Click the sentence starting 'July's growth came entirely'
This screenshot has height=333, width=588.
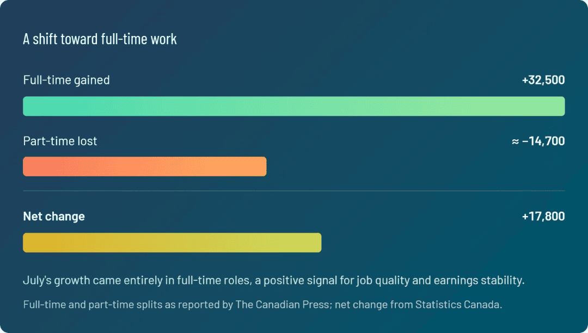[x=274, y=280]
